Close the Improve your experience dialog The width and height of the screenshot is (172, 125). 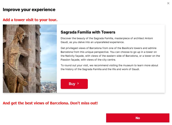tap(168, 3)
